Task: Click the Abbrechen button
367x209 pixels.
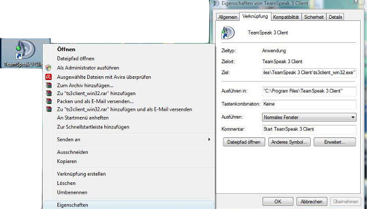Action: coord(312,202)
